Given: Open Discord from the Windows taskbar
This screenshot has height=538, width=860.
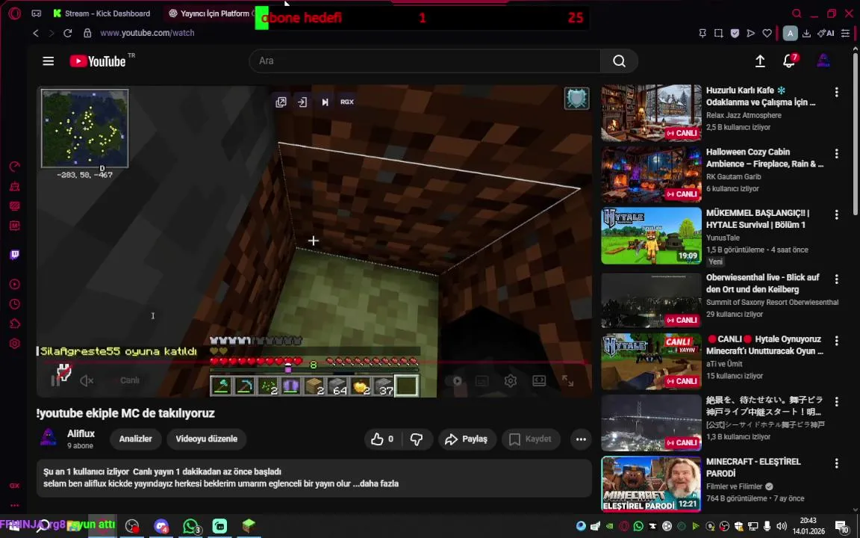Looking at the screenshot, I should 161,526.
